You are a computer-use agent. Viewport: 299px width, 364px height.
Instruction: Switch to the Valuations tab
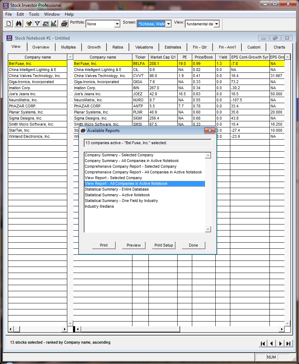(x=144, y=47)
